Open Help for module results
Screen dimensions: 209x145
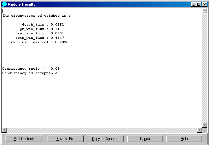pyautogui.click(x=184, y=139)
